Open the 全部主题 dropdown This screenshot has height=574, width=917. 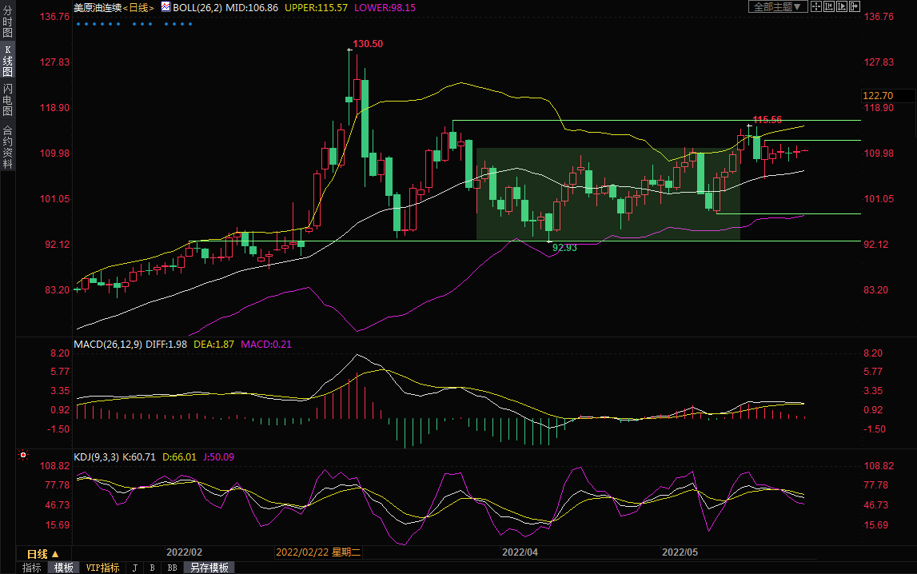coord(776,6)
